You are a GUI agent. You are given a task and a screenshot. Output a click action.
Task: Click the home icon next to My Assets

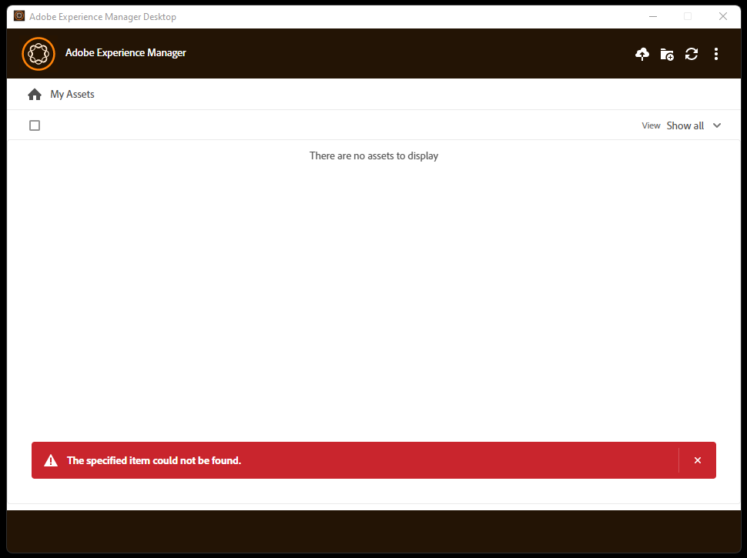(34, 93)
